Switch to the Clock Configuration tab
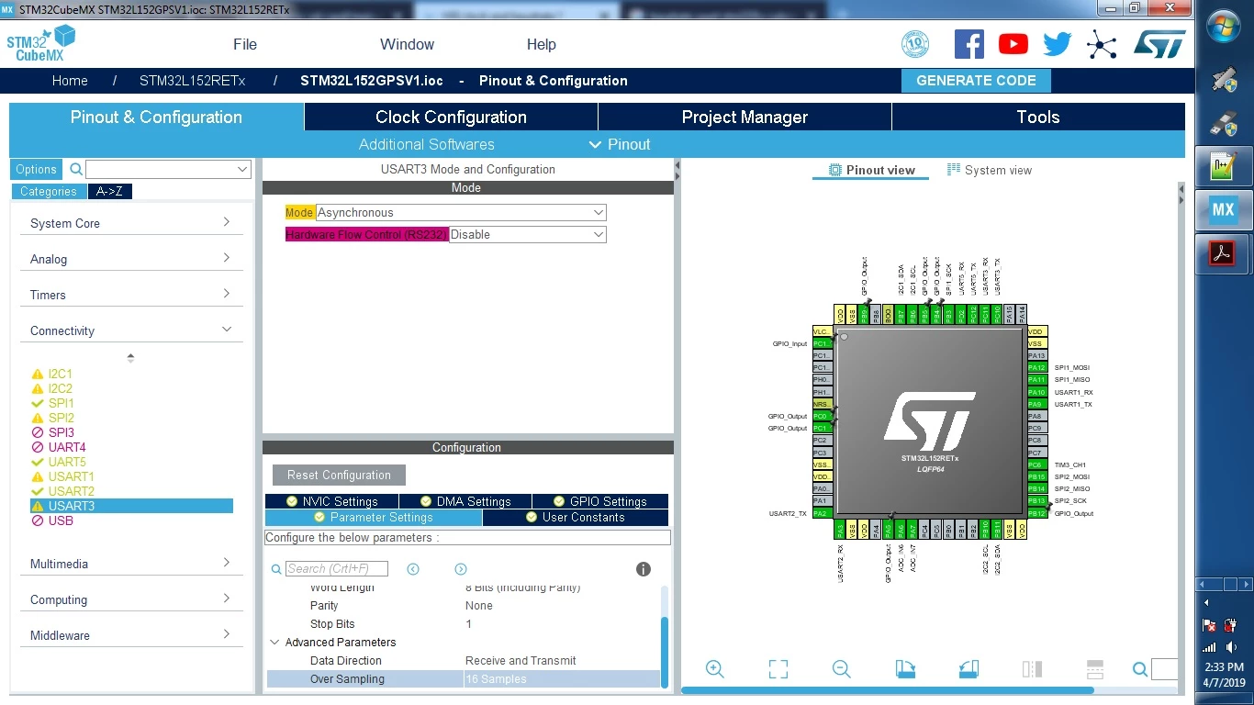This screenshot has width=1254, height=705. click(451, 117)
